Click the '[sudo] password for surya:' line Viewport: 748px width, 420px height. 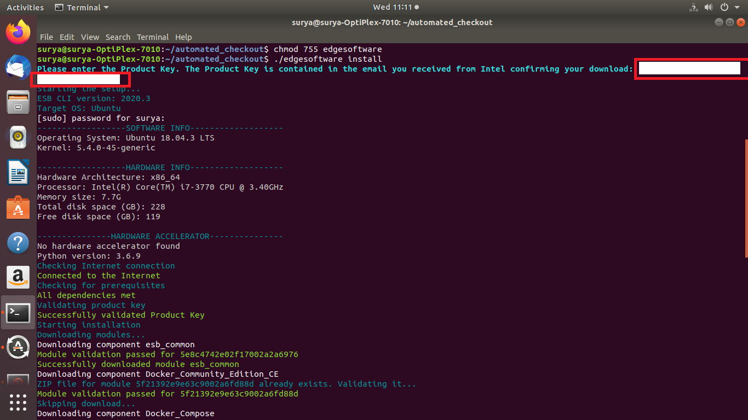click(x=101, y=118)
